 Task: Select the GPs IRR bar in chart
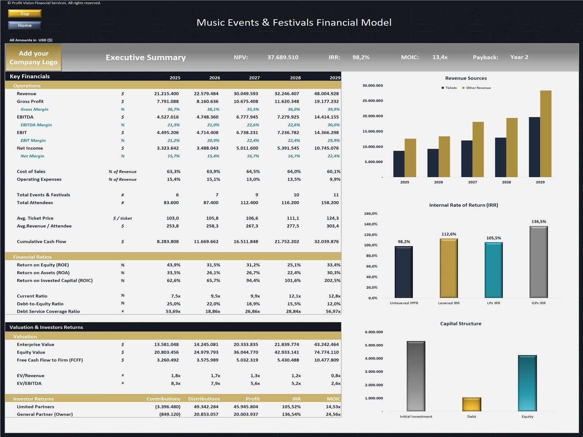click(539, 262)
